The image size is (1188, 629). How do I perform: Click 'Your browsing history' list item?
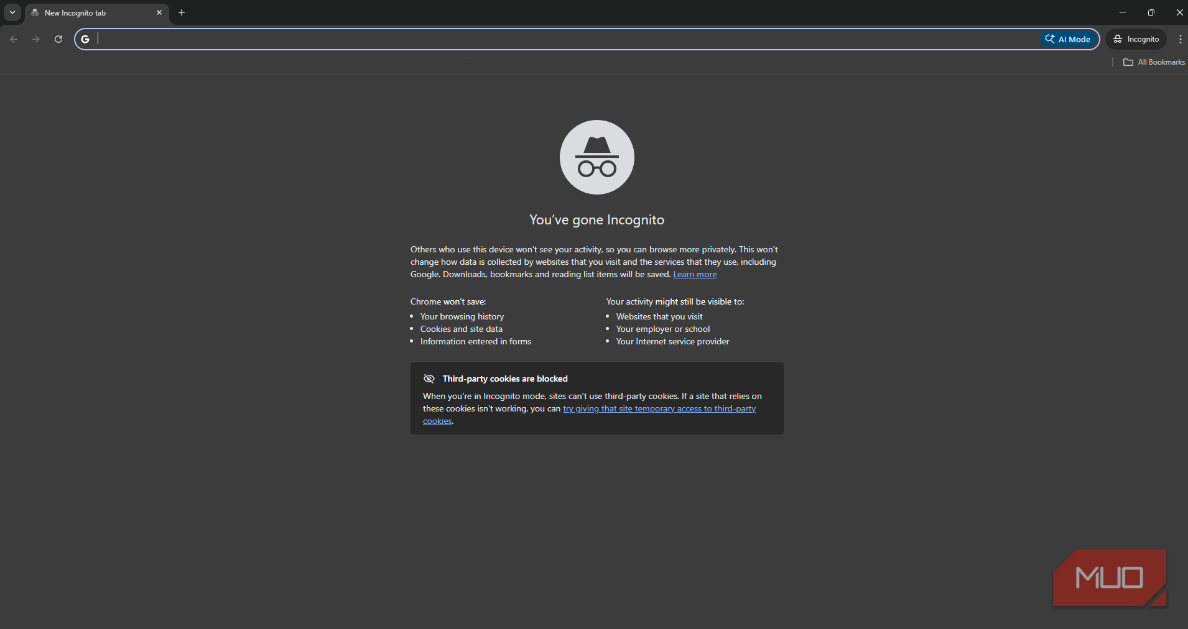[x=462, y=316]
